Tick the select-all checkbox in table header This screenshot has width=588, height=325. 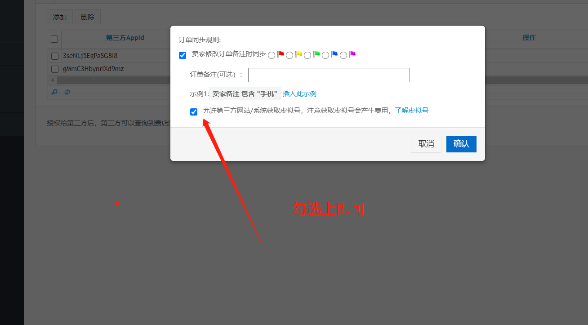click(x=54, y=39)
